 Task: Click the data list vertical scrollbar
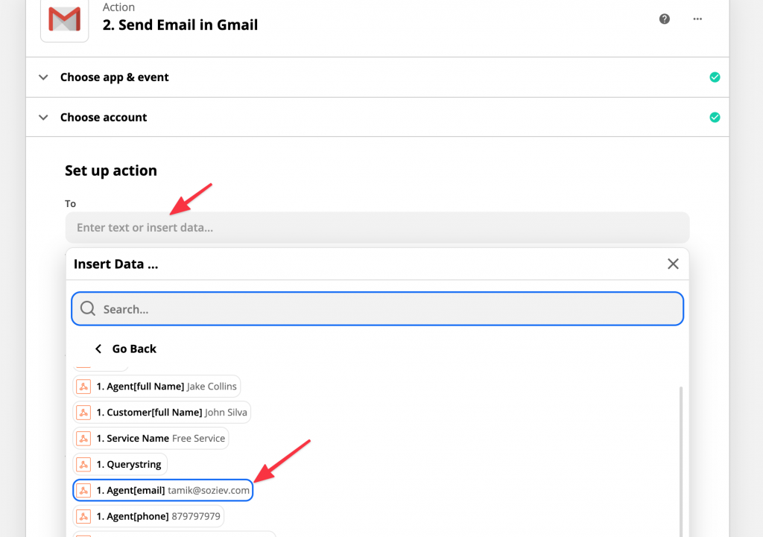(x=680, y=462)
